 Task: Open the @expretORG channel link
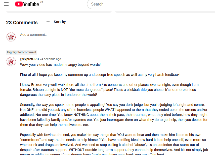click(x=29, y=59)
